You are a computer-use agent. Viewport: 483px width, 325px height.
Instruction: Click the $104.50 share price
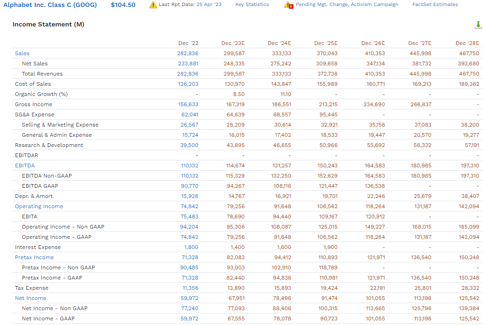click(x=123, y=5)
